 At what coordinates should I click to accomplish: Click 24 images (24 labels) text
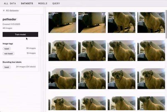point(26,67)
